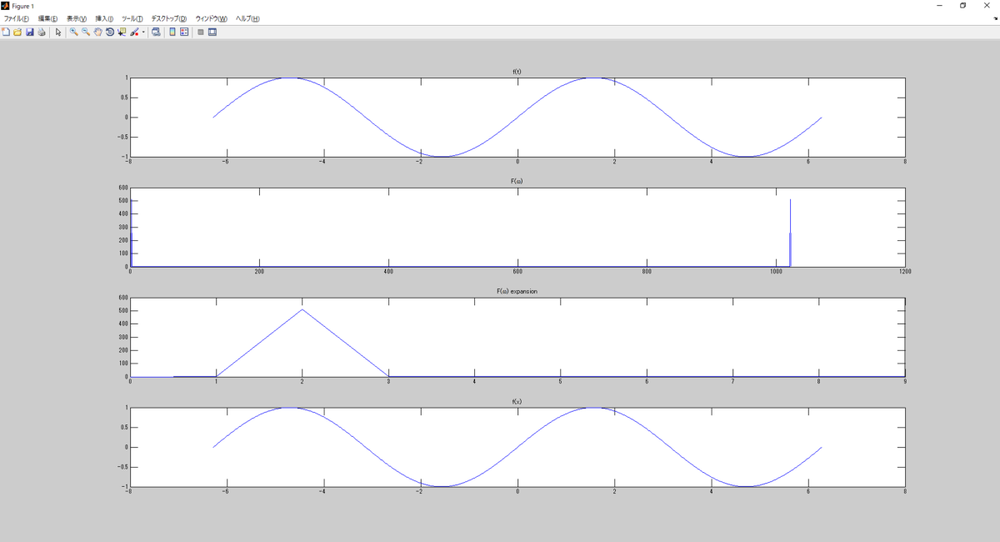Open a figure file with the Open icon
This screenshot has height=542, width=1000.
(x=17, y=34)
